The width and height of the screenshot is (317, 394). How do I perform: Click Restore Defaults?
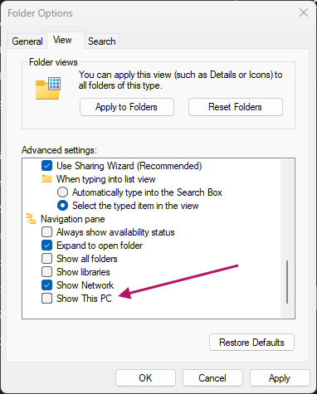pyautogui.click(x=251, y=343)
